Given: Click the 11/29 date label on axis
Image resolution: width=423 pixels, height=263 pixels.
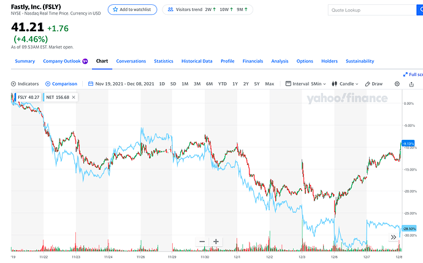Looking at the screenshot, I should tap(172, 257).
